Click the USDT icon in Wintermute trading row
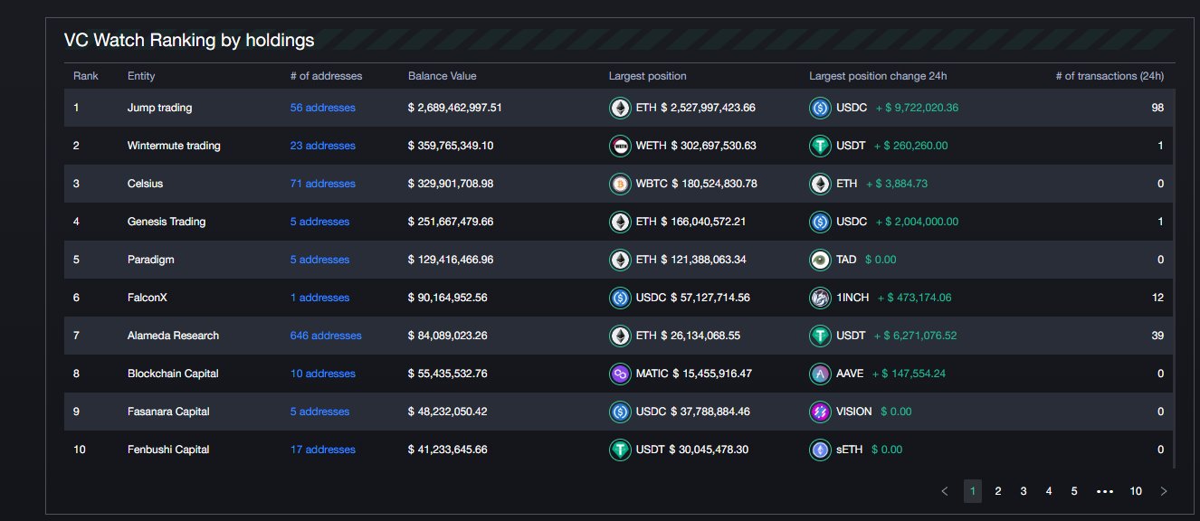The height and width of the screenshot is (521, 1200). click(820, 146)
